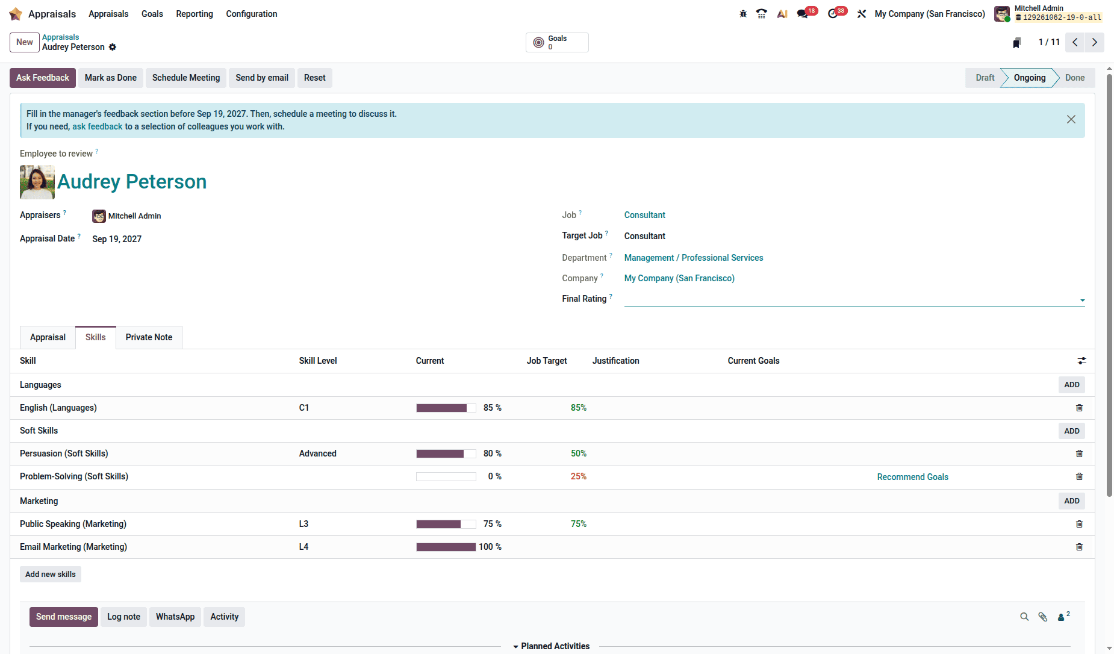This screenshot has height=654, width=1114.
Task: Switch to the Private Note tab
Action: (x=149, y=337)
